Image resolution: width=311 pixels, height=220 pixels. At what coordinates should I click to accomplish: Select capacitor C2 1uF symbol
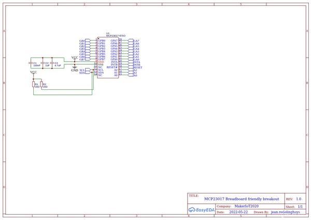coord(43,63)
